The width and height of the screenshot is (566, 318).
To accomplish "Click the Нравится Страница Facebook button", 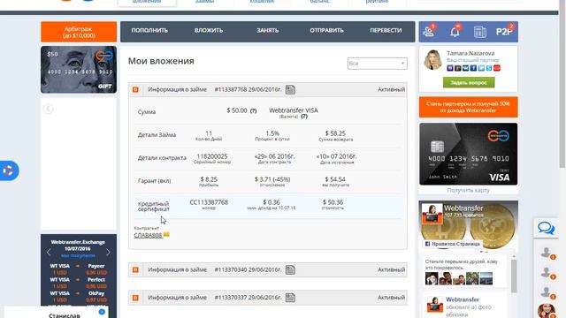I will point(453,244).
